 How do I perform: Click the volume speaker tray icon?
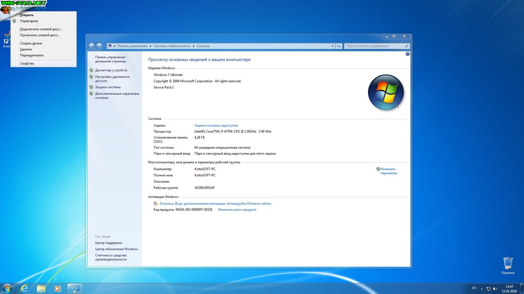495,289
